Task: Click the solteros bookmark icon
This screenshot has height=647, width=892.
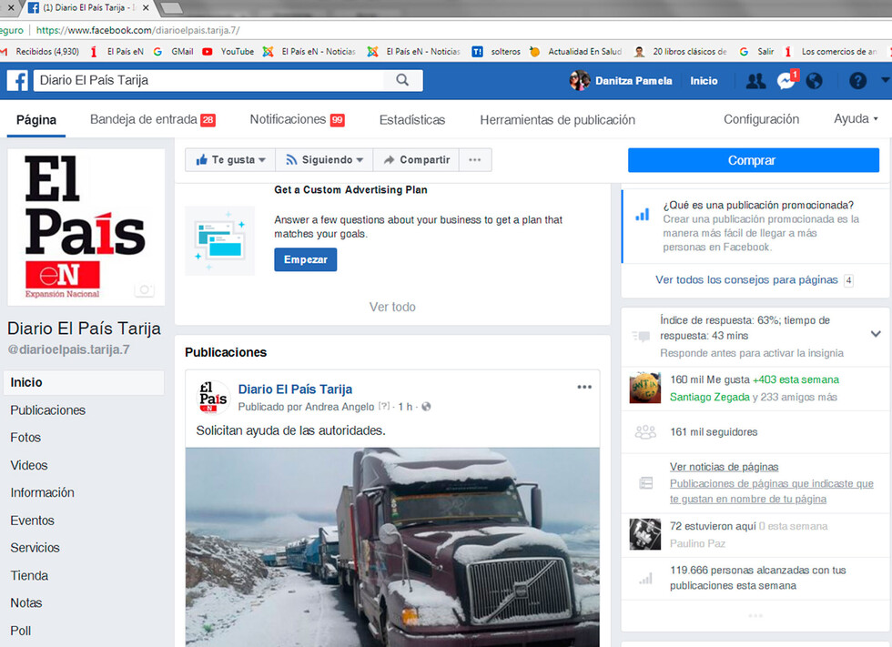Action: pyautogui.click(x=477, y=52)
